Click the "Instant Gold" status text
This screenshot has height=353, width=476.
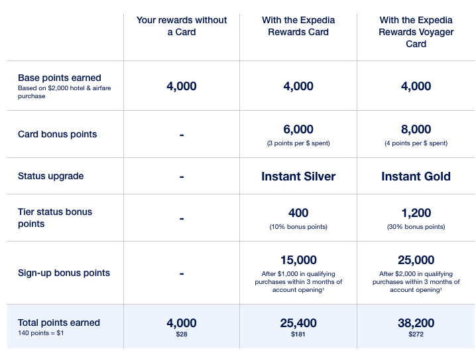pos(416,176)
